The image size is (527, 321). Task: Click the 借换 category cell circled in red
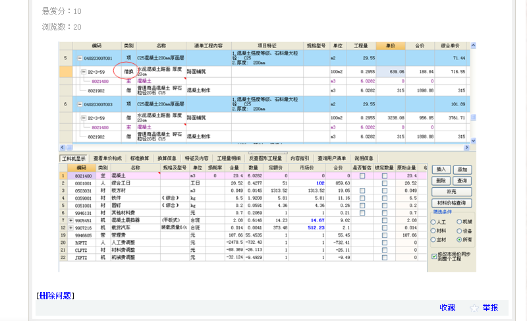[128, 72]
